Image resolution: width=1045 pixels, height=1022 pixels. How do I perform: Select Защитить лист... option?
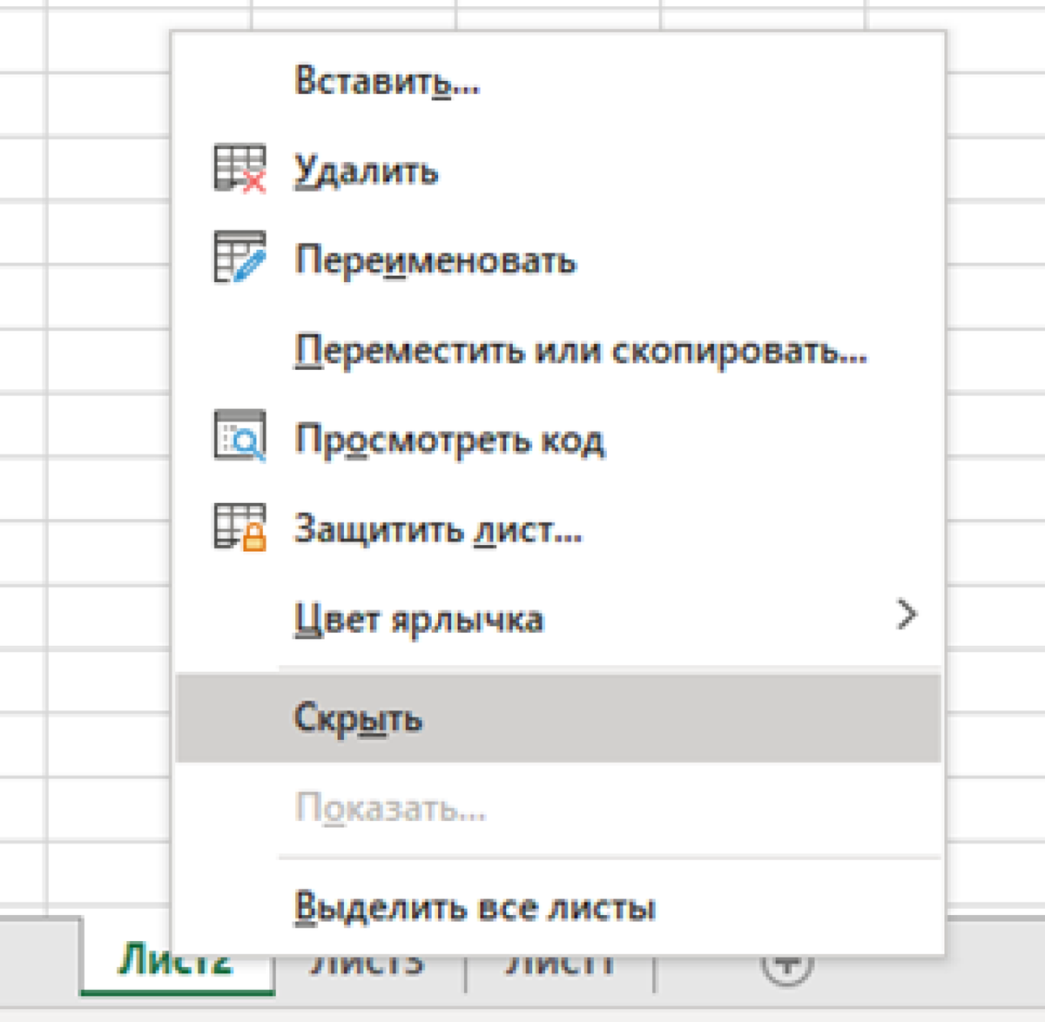437,529
